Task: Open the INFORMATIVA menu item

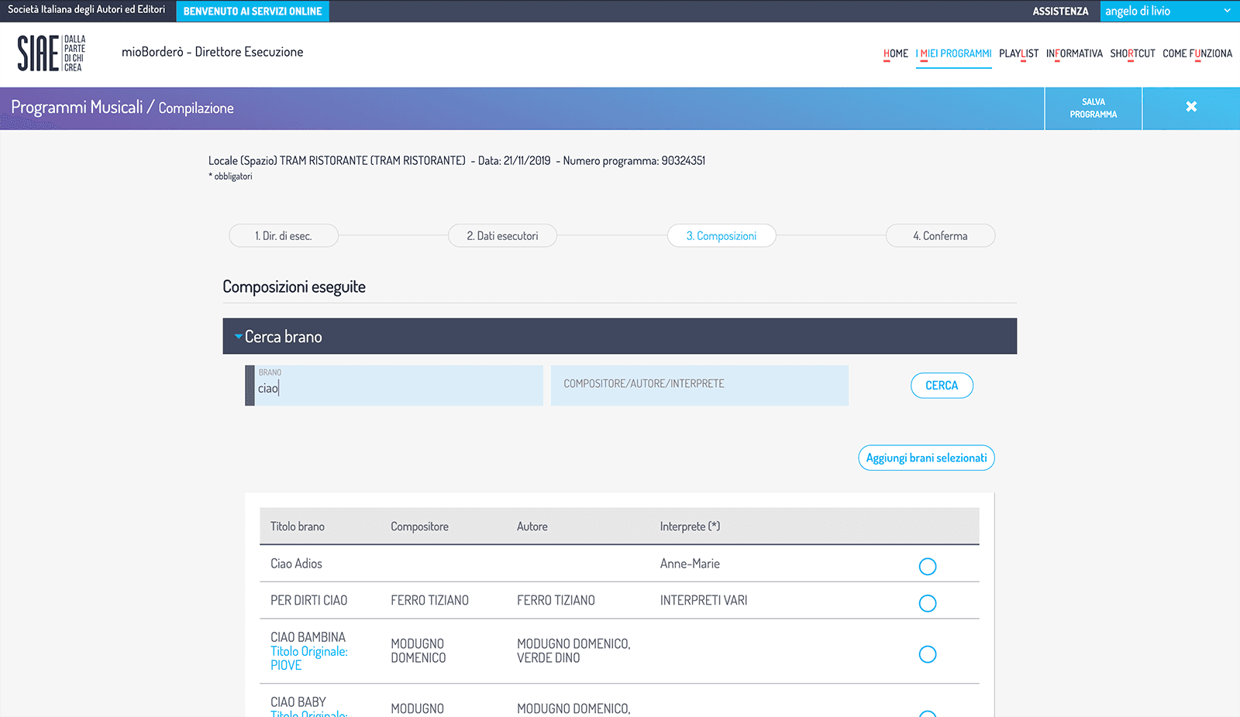Action: coord(1074,53)
